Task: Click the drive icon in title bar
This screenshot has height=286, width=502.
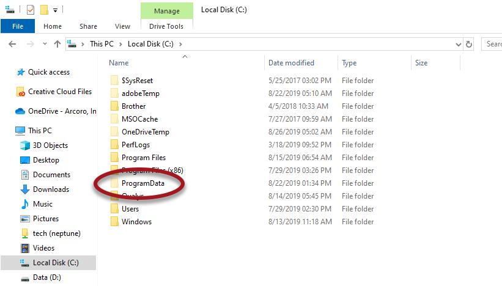Action: 10,10
